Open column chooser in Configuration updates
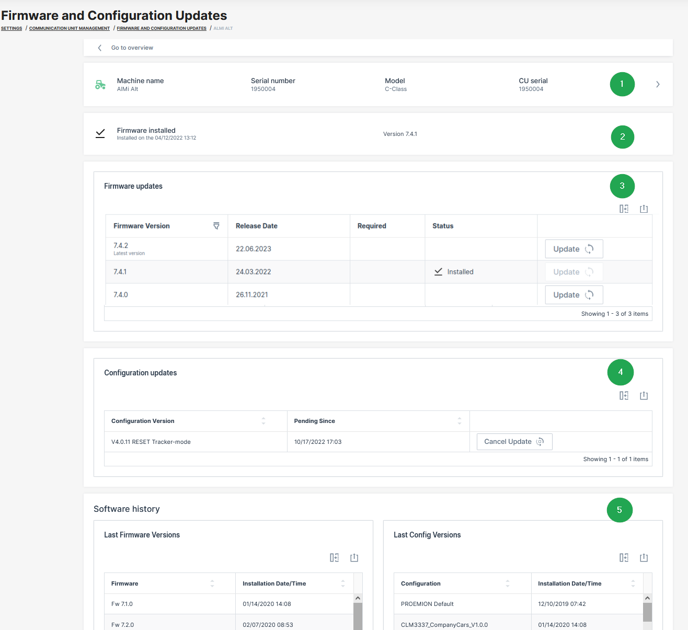Screen dimensions: 688x630 coord(624,396)
